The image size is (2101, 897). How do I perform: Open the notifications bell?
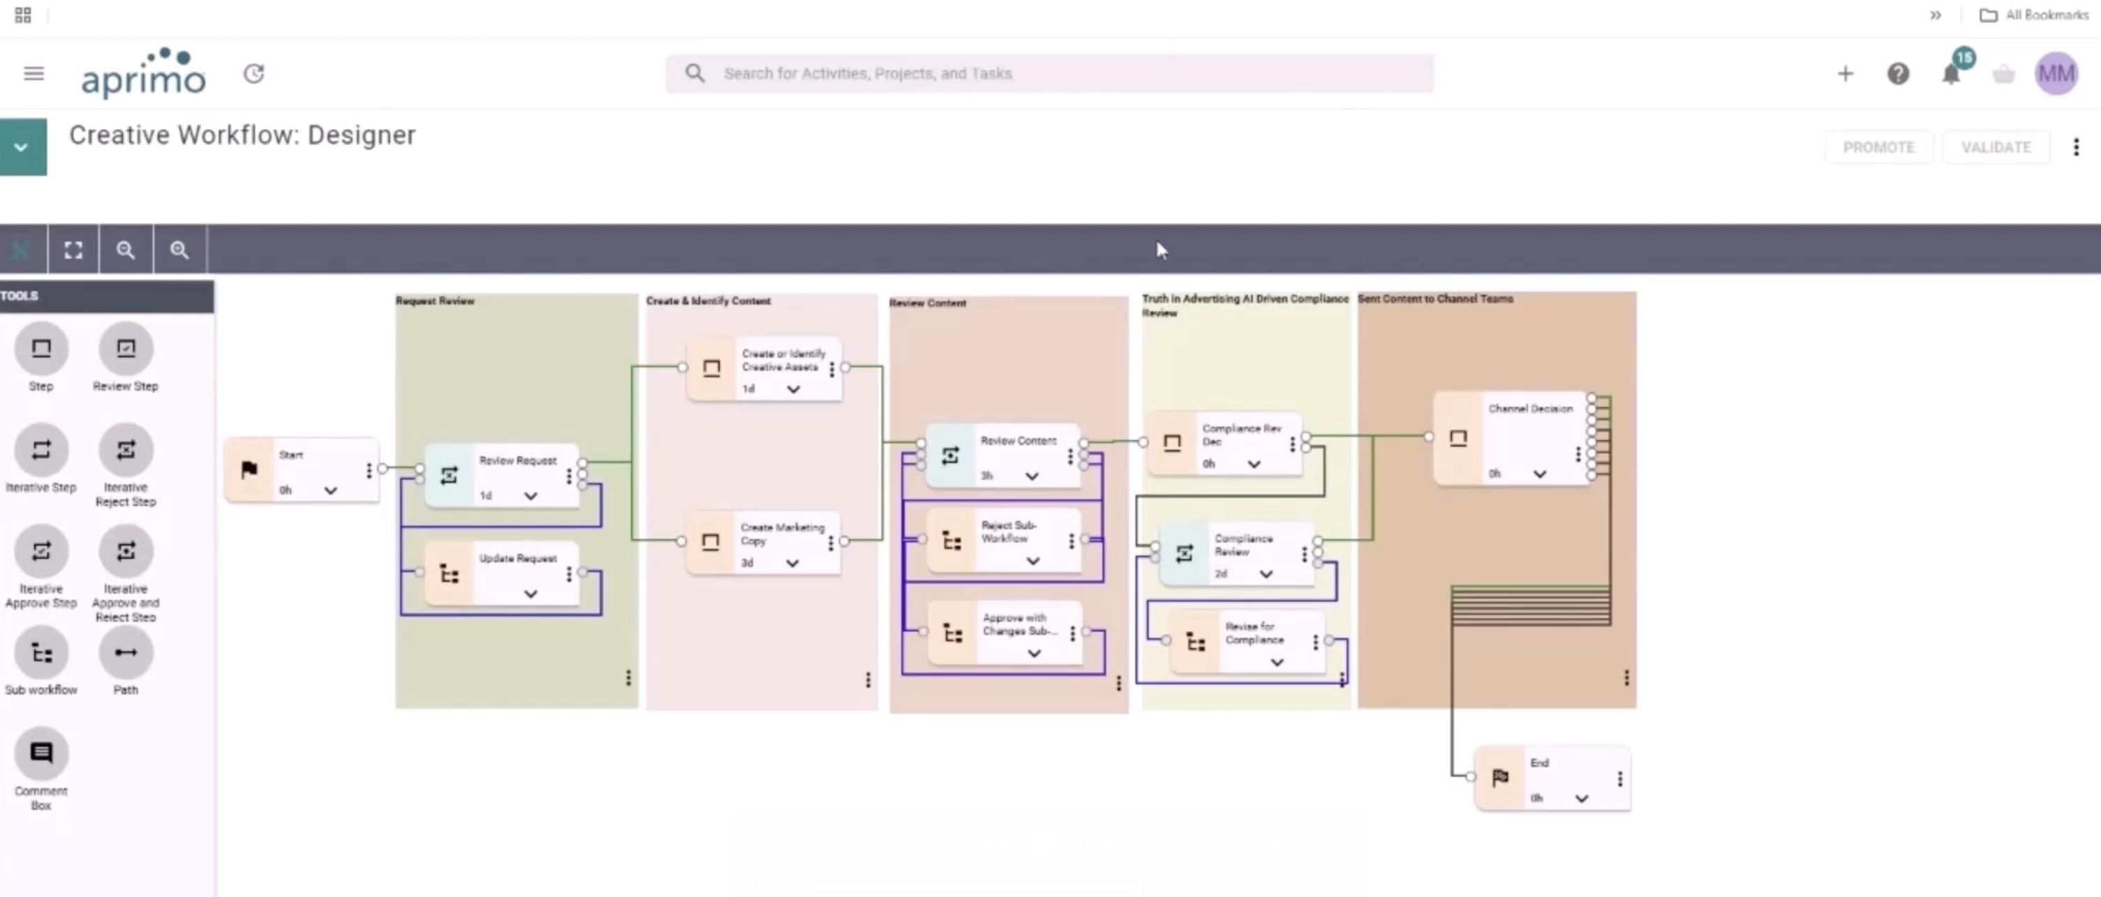pos(1951,74)
